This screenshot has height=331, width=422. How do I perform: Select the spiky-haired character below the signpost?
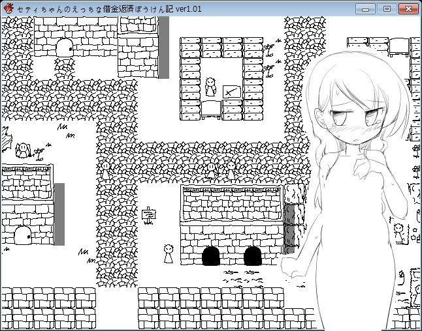[x=169, y=253]
